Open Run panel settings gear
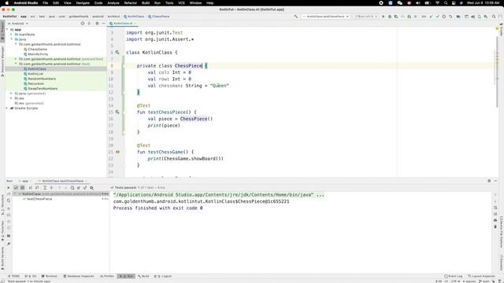Image resolution: width=504 pixels, height=283 pixels. tap(489, 181)
